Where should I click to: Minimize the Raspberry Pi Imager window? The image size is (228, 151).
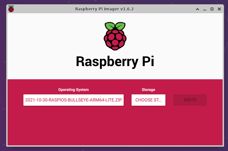pyautogui.click(x=205, y=9)
